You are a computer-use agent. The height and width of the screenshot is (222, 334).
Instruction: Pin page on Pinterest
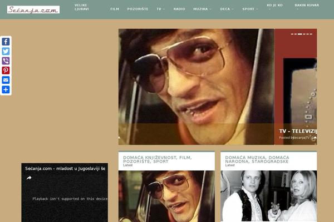6,70
